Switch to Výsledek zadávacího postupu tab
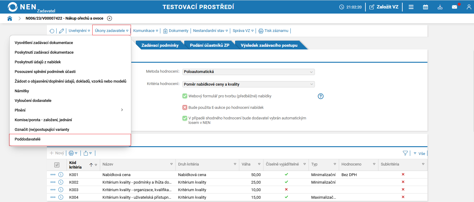474x202 pixels. [x=269, y=46]
